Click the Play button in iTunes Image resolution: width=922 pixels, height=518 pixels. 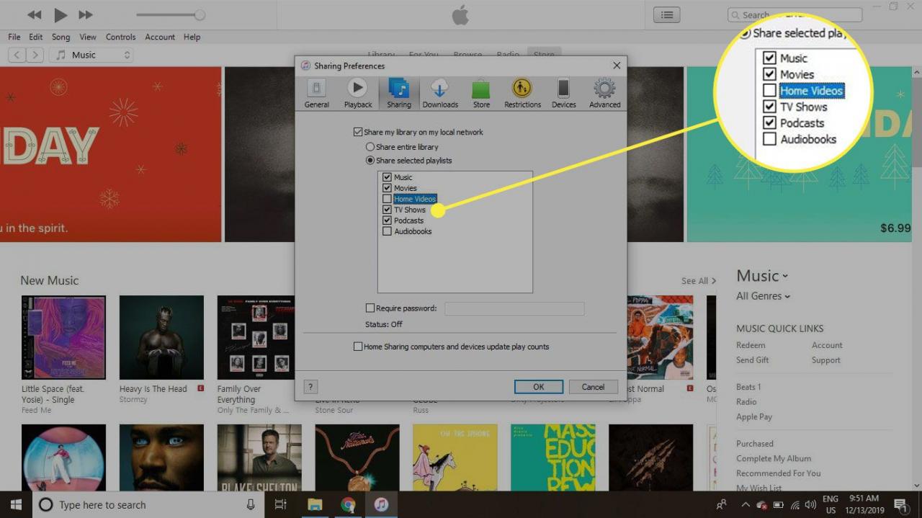[x=61, y=14]
